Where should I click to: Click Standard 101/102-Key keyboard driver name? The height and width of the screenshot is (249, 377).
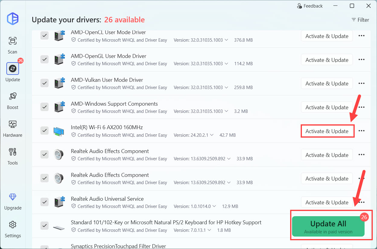pos(166,222)
